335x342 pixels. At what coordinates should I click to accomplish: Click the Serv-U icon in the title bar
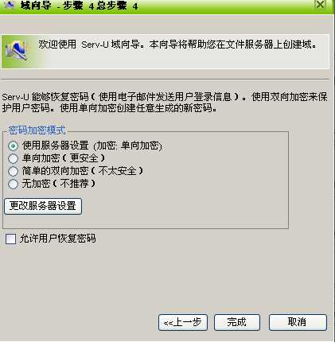coord(10,4)
